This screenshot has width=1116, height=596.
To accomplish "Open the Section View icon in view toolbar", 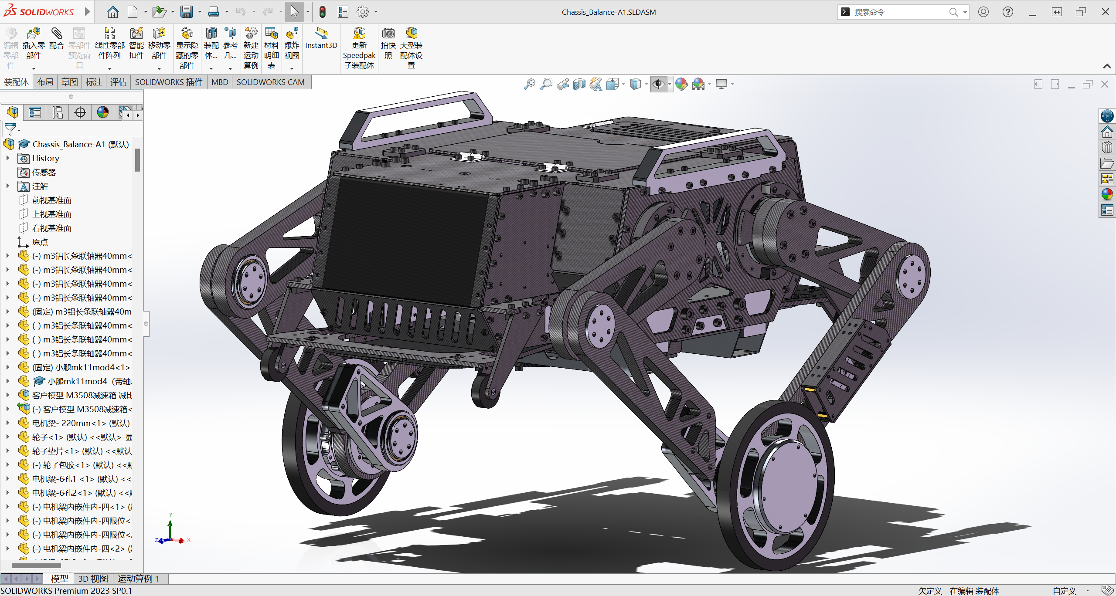I will coord(579,84).
